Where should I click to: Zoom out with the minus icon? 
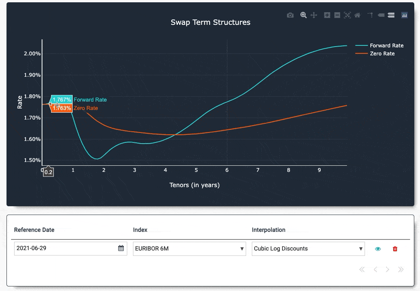[337, 15]
